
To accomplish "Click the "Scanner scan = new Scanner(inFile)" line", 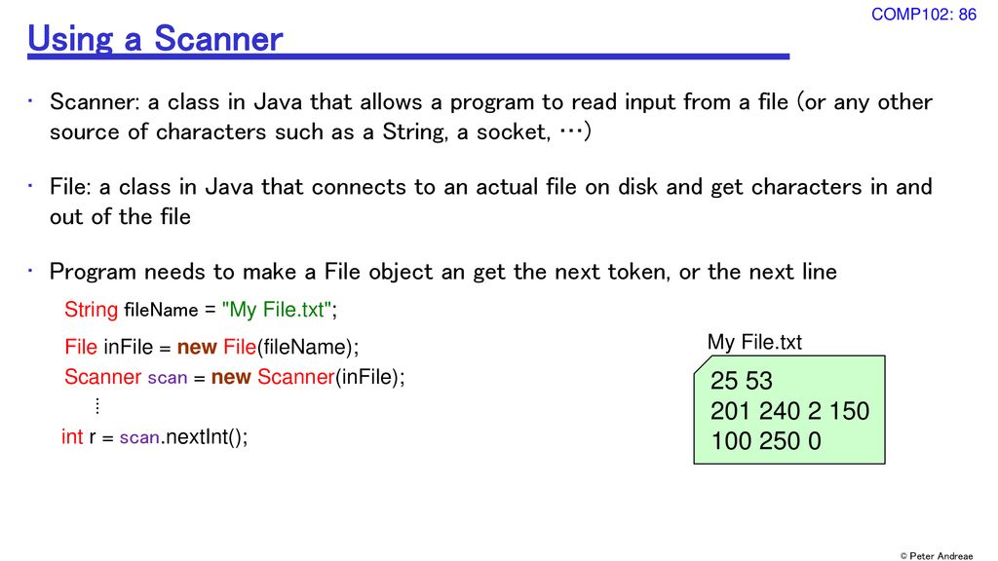I will pos(234,377).
